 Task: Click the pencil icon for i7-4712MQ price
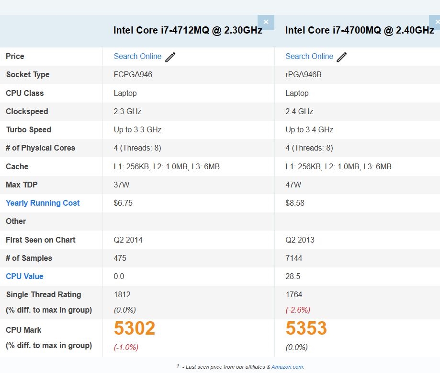click(x=170, y=57)
